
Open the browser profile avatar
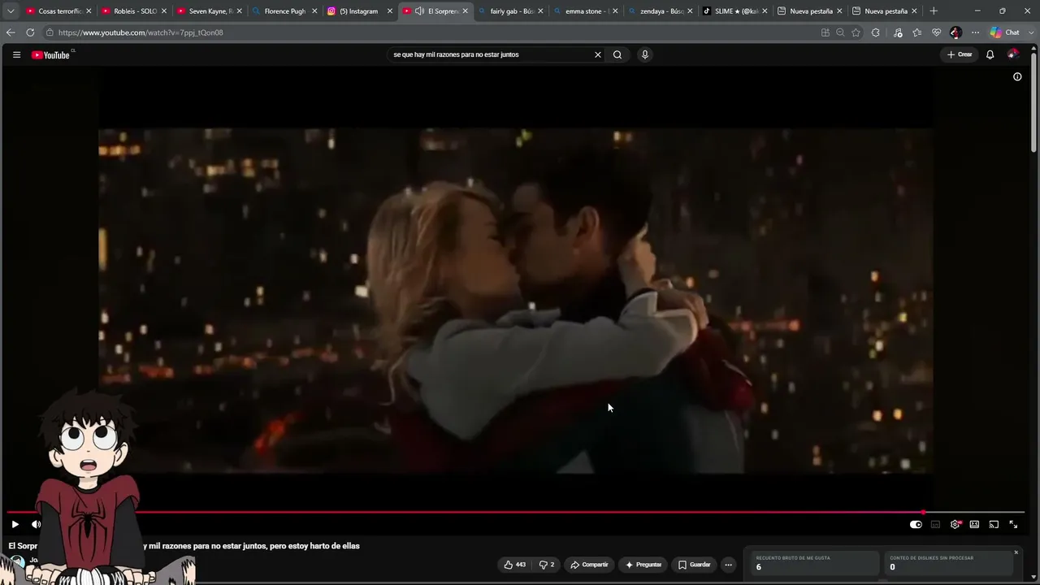[x=955, y=32]
